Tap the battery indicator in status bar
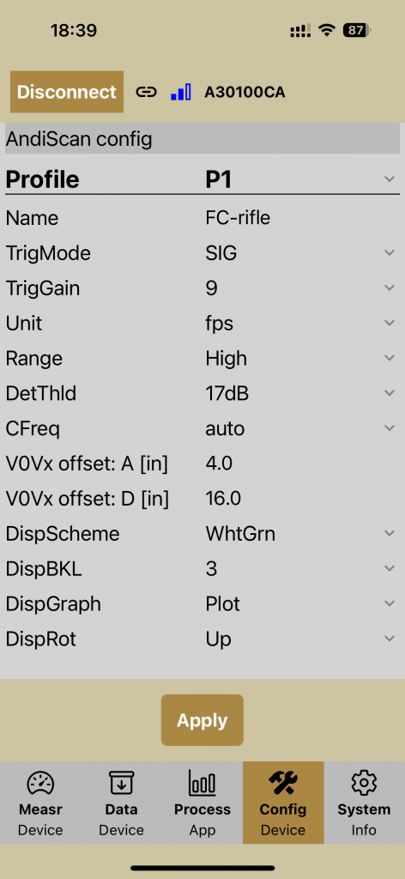 pyautogui.click(x=358, y=30)
